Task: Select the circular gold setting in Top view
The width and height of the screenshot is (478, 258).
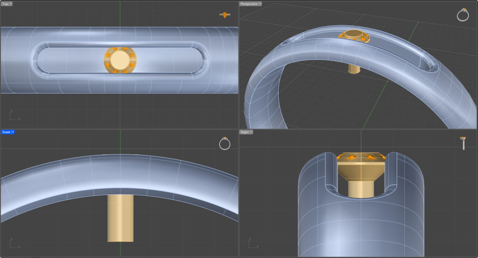Action: pos(119,60)
